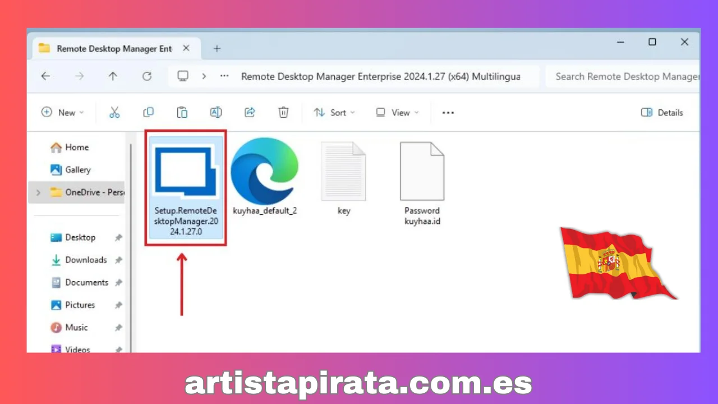Unpin Downloads using its pin icon
This screenshot has height=404, width=718.
point(118,260)
